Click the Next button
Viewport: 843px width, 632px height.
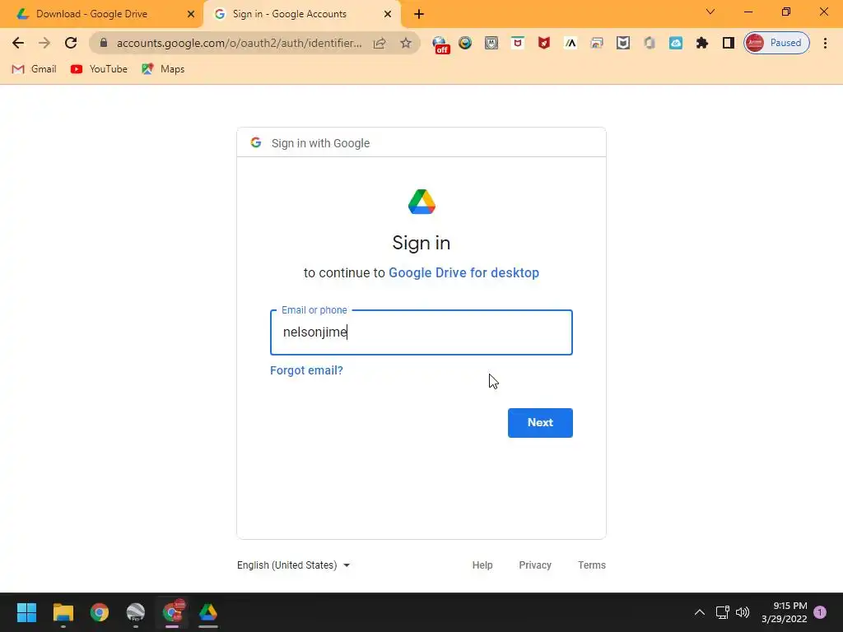540,422
